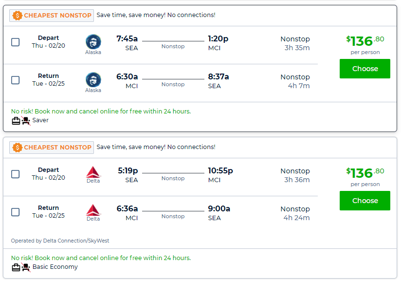Image resolution: width=401 pixels, height=282 pixels.
Task: Click the carry-on bag icon beside Saver
Action: [16, 120]
